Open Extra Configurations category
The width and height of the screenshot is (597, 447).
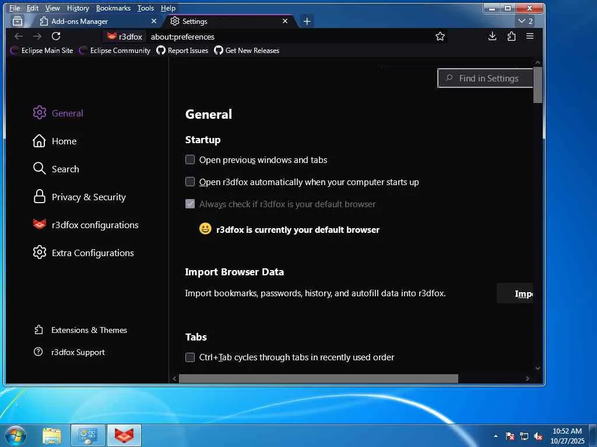83,253
